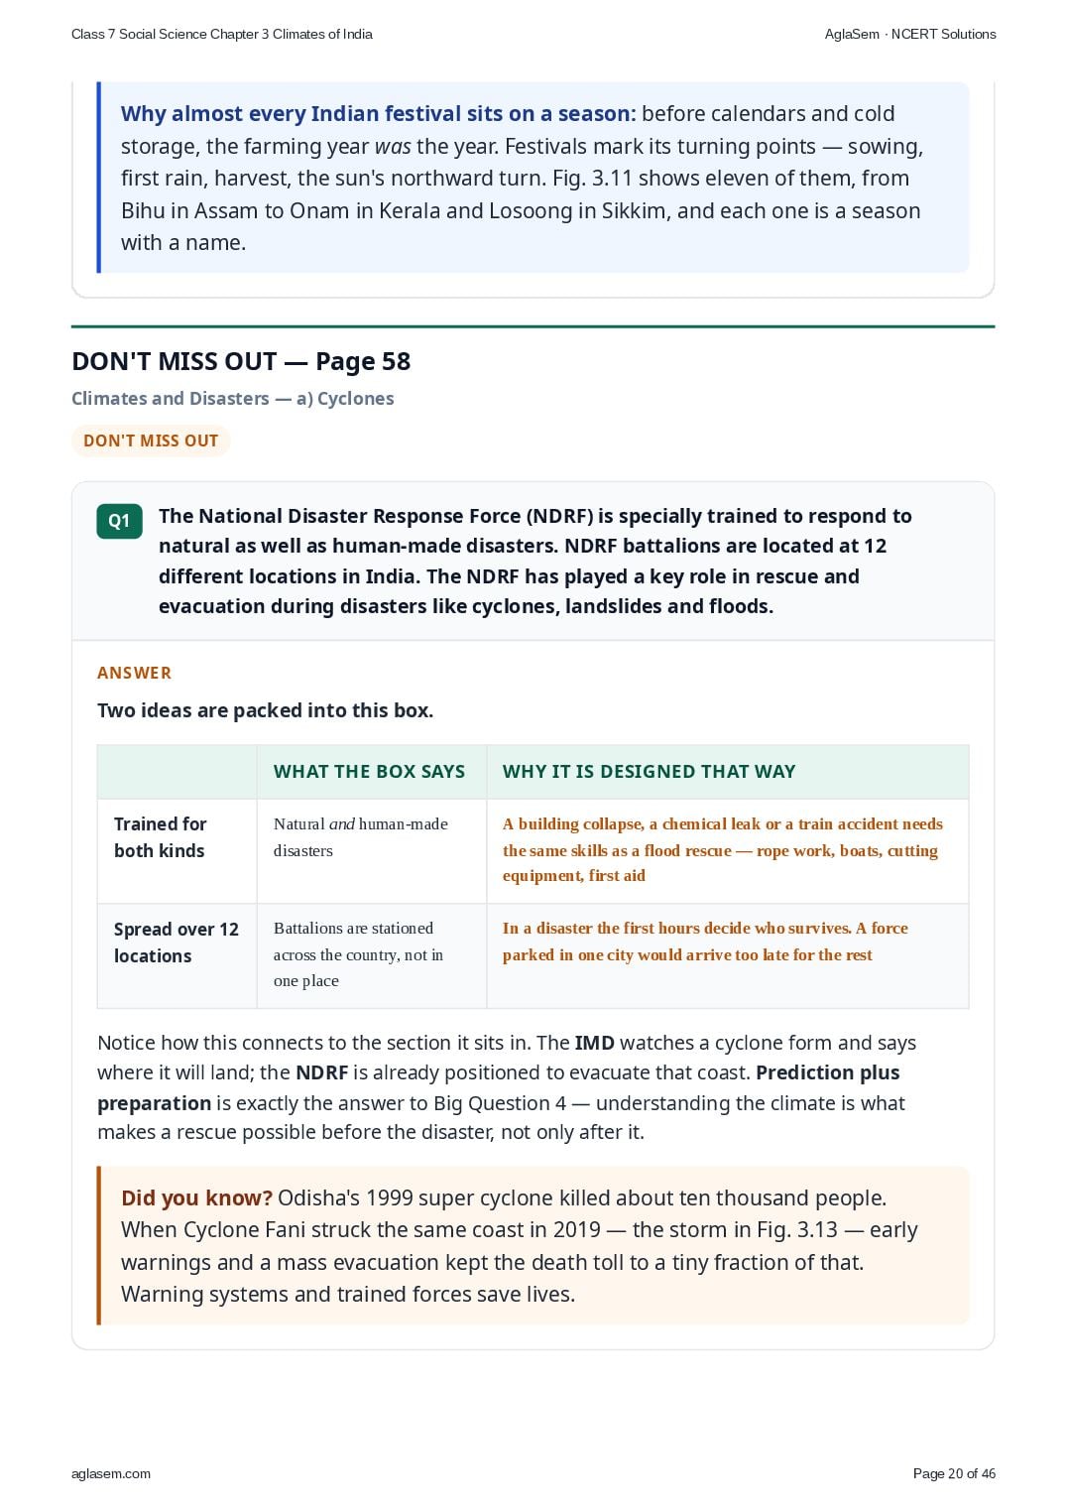Image resolution: width=1067 pixels, height=1510 pixels.
Task: Click 'Two ideas are packed into this box.'
Action: (266, 710)
